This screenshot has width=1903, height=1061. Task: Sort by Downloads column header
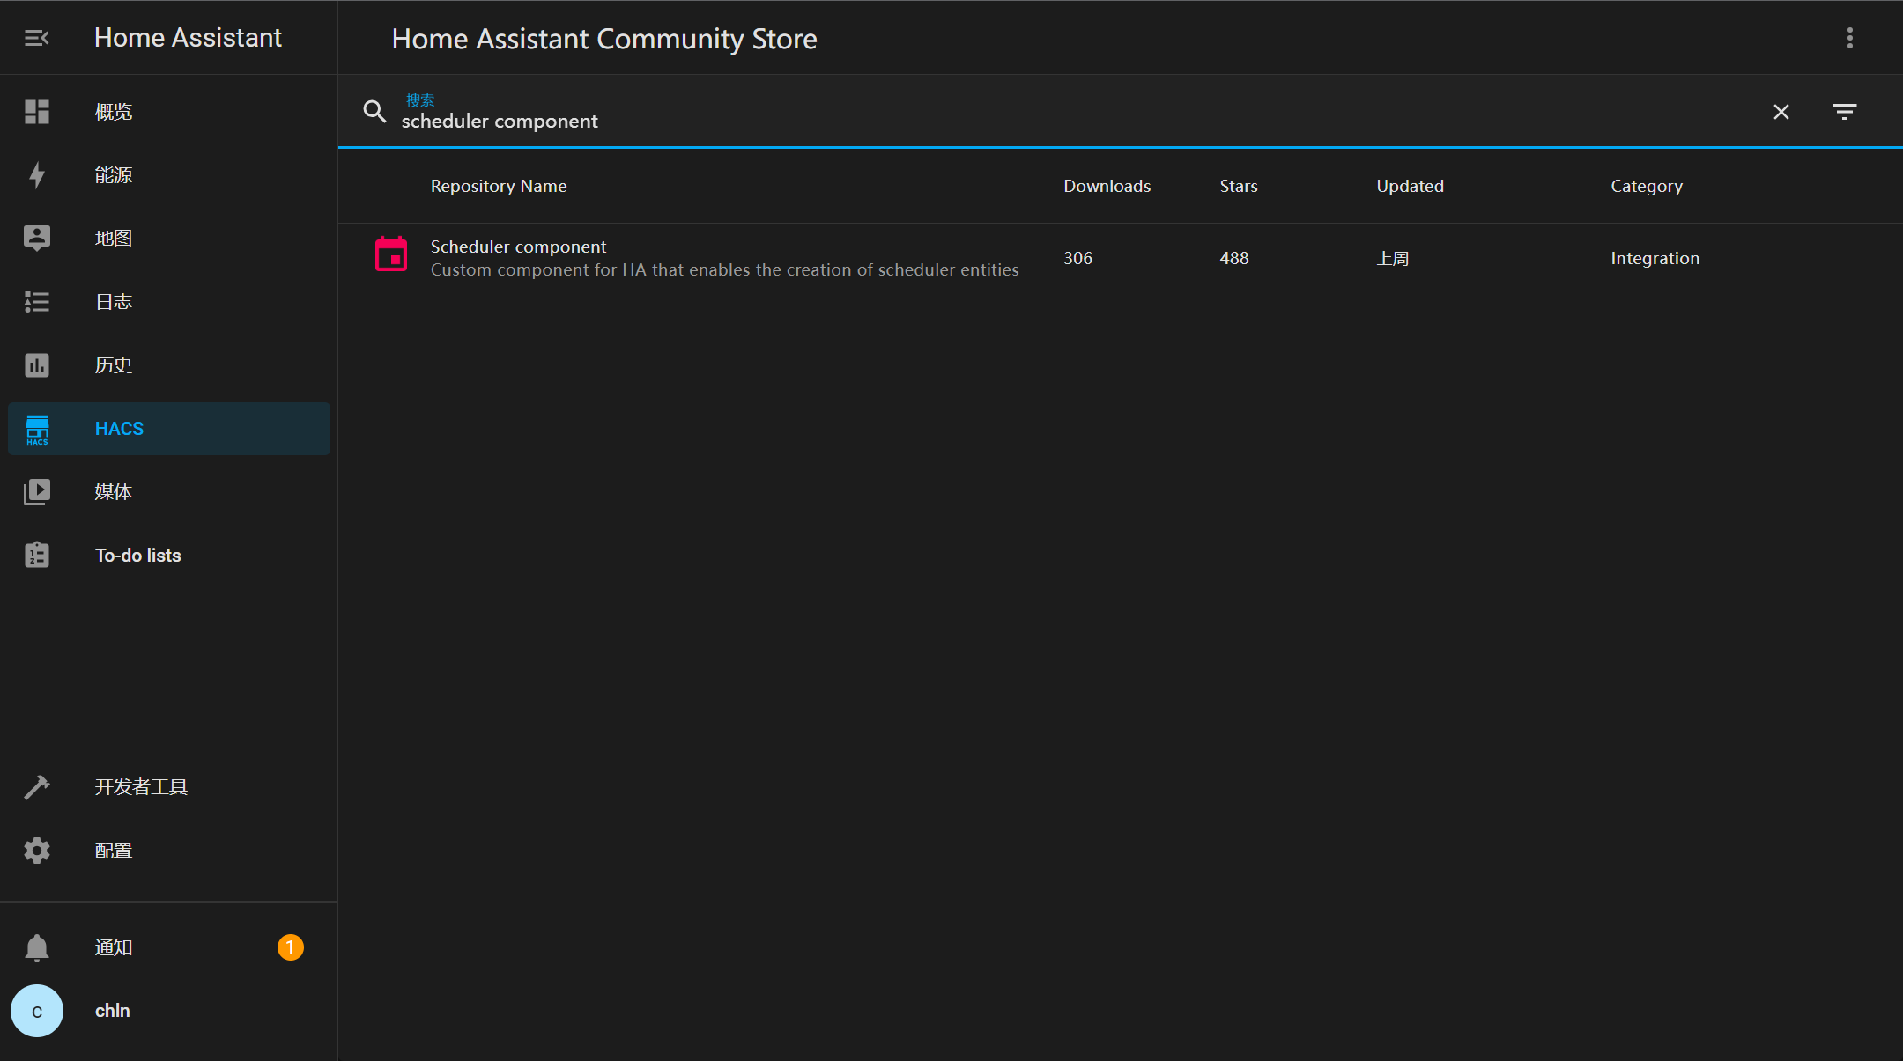pyautogui.click(x=1107, y=186)
